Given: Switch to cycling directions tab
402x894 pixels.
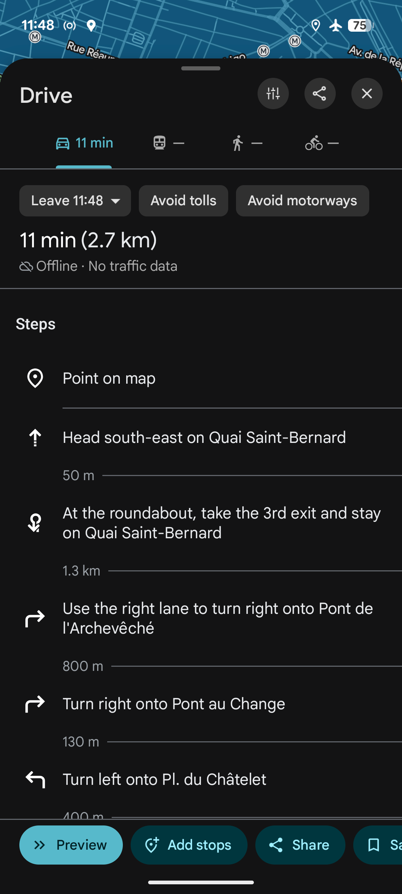Looking at the screenshot, I should 322,143.
